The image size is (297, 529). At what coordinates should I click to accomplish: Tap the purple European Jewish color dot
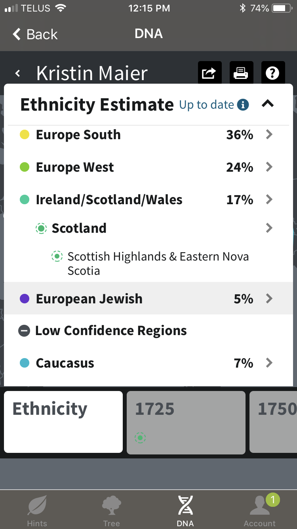[x=25, y=299]
